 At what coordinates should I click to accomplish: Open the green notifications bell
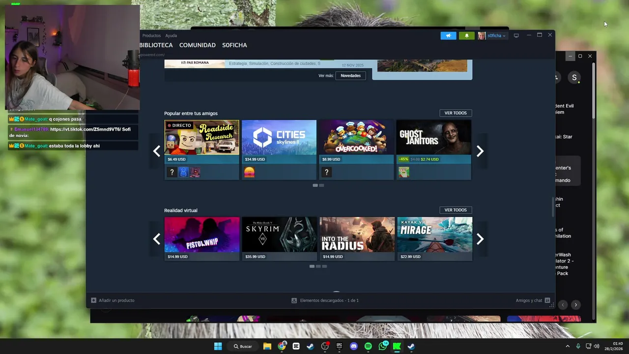click(466, 35)
